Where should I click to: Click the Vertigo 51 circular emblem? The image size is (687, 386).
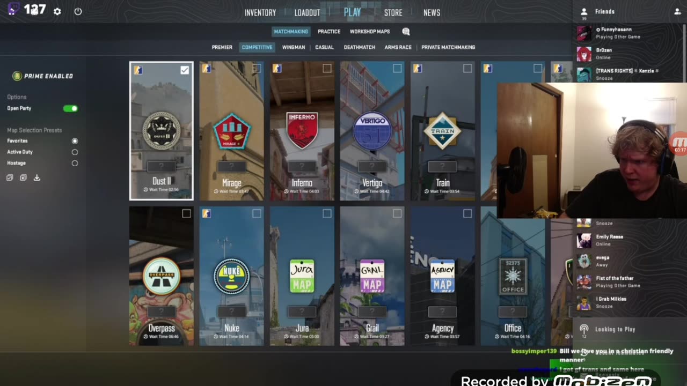(x=372, y=131)
